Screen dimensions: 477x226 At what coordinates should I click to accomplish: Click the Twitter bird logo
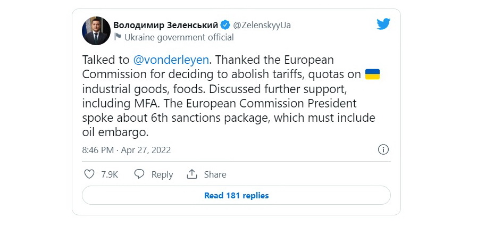(383, 24)
